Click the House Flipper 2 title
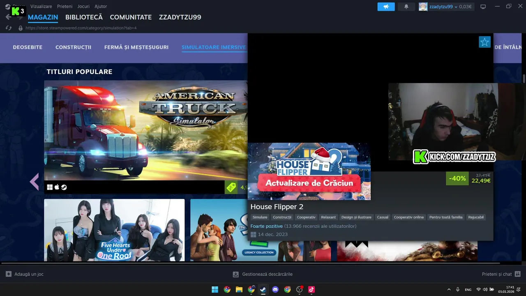 tap(277, 207)
